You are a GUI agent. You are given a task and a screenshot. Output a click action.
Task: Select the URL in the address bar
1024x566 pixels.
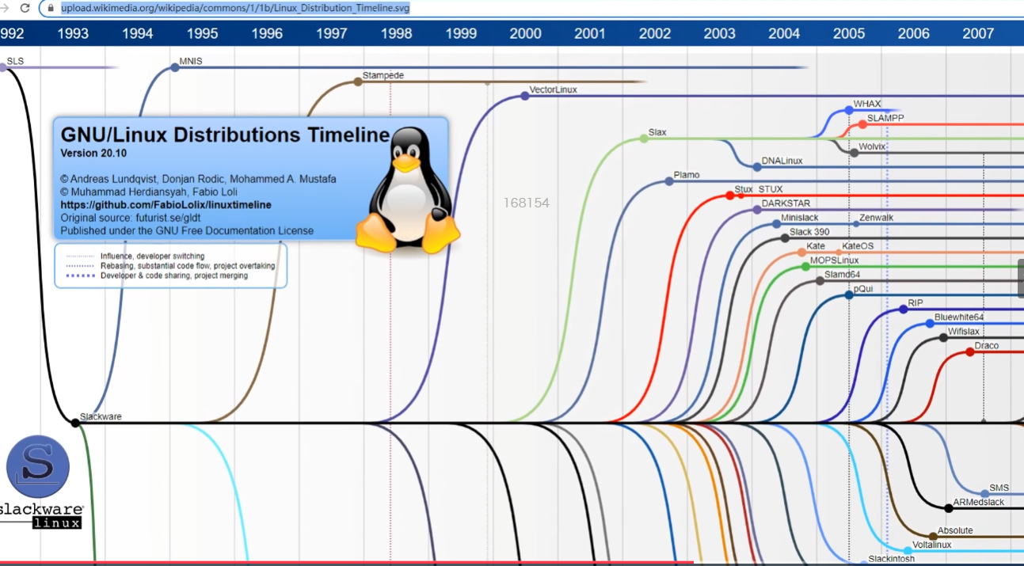[x=235, y=8]
